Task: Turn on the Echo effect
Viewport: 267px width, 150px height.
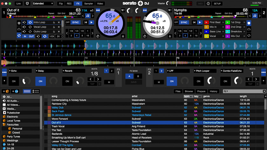Action: click(14, 81)
